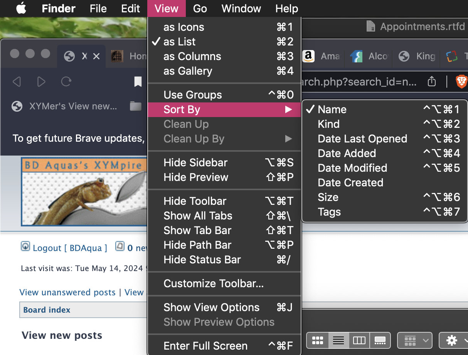Image resolution: width=468 pixels, height=355 pixels.
Task: Enable Use Groups
Action: pyautogui.click(x=193, y=94)
